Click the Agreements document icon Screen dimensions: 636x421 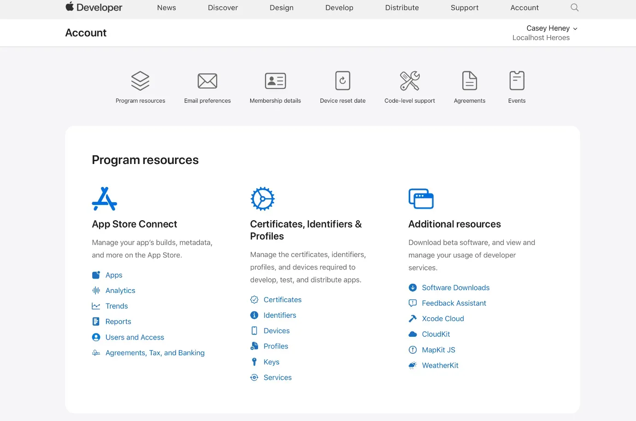pos(470,81)
